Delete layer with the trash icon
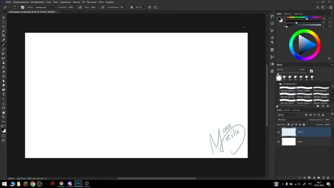 coord(328,178)
